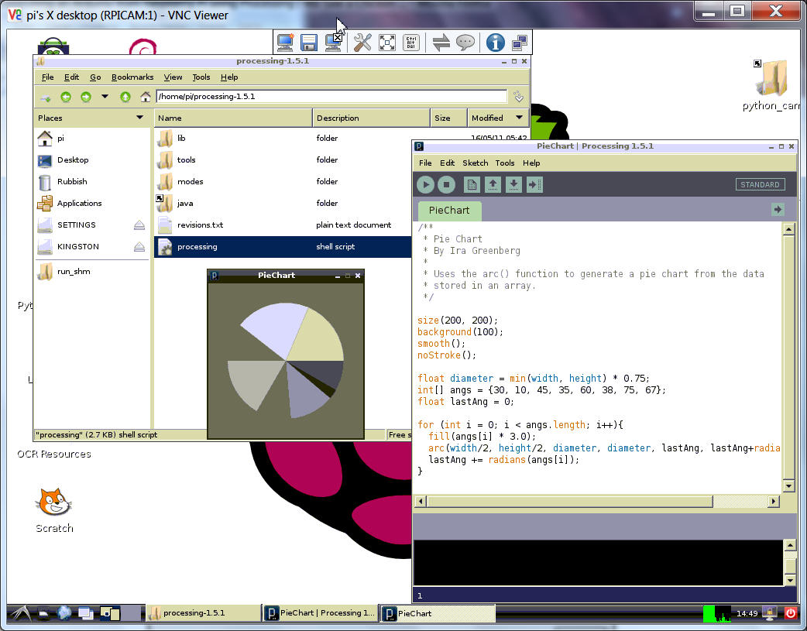Select the revisions.txt file

(x=200, y=225)
